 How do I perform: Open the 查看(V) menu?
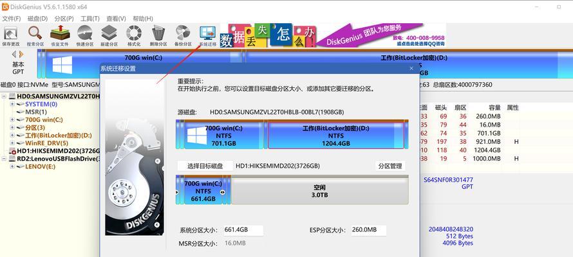(x=116, y=18)
